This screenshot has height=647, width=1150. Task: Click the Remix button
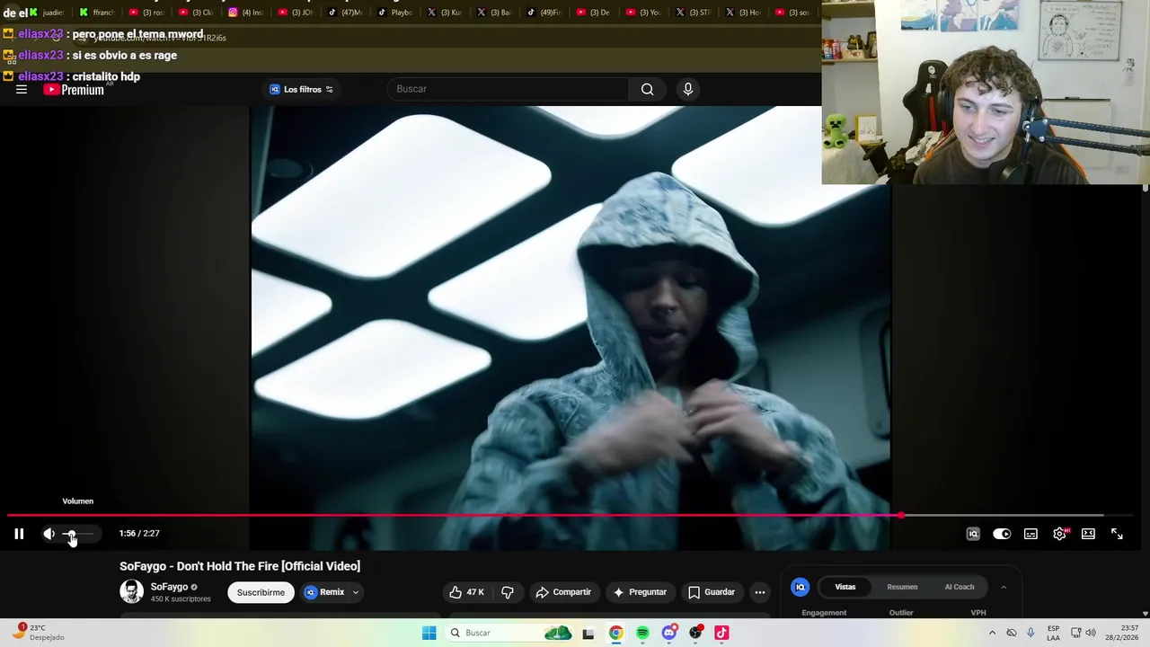coord(324,592)
